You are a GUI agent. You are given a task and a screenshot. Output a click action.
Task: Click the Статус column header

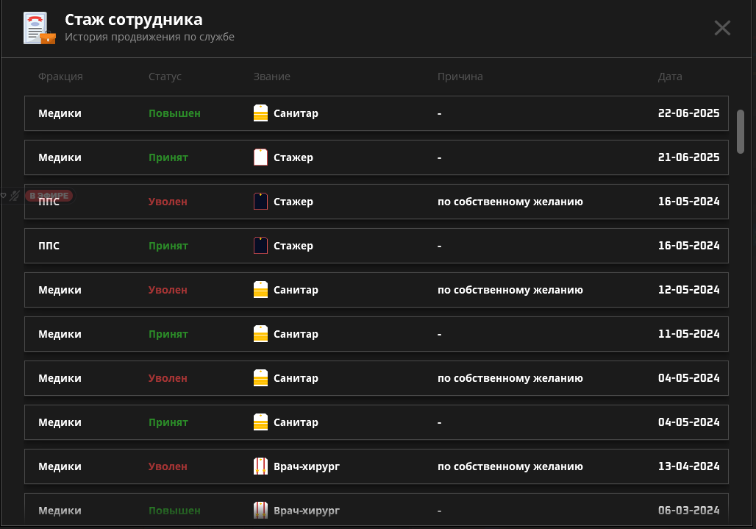pyautogui.click(x=165, y=77)
